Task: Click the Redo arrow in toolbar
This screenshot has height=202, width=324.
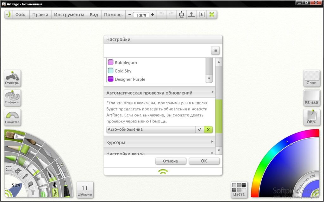Action: pyautogui.click(x=171, y=15)
